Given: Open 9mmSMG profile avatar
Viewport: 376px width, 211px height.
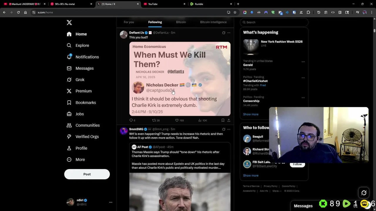Looking at the screenshot, I should (124, 131).
